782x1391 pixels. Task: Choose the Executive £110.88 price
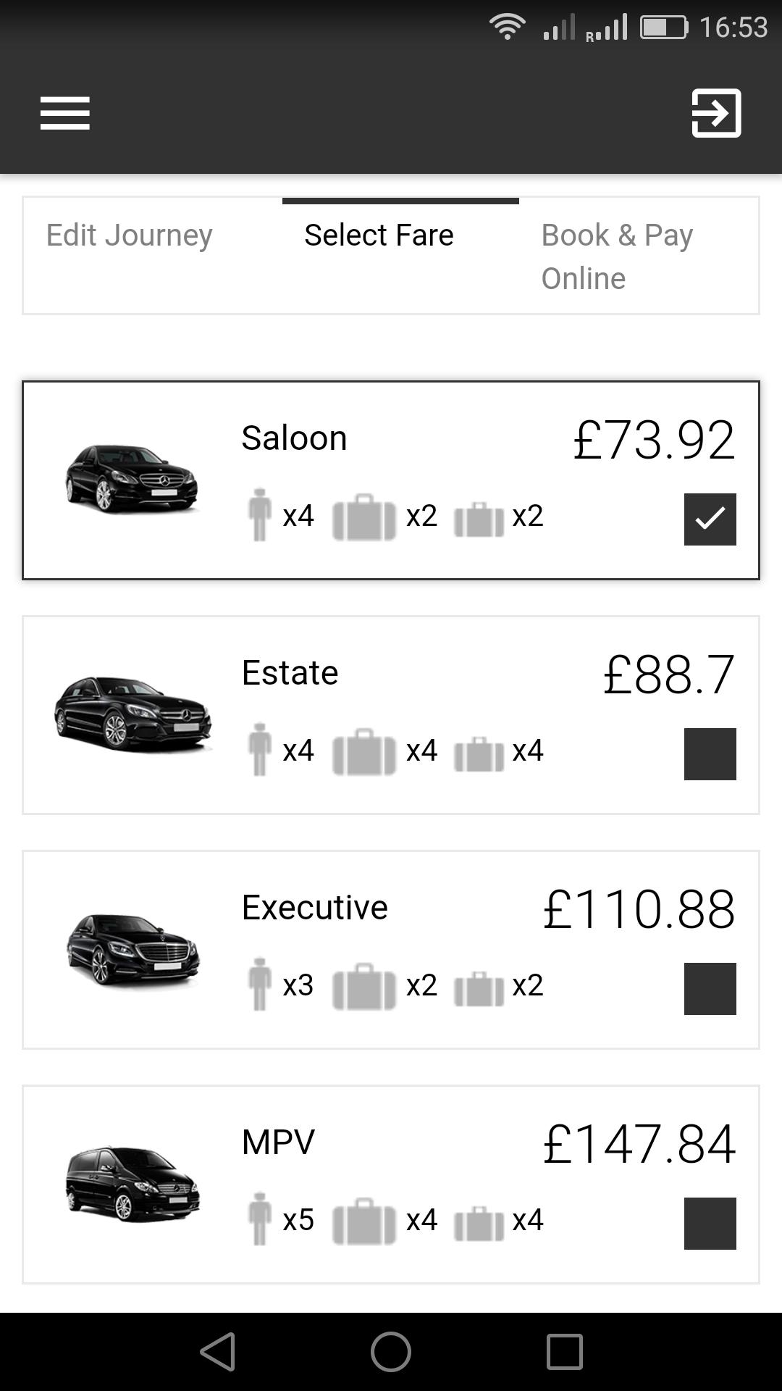639,909
